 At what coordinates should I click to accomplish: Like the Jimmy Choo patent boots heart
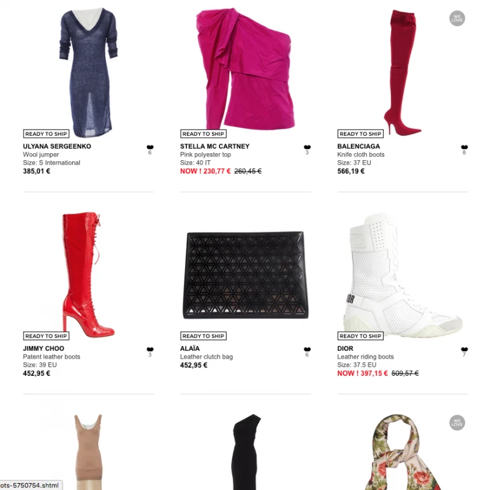(x=150, y=349)
